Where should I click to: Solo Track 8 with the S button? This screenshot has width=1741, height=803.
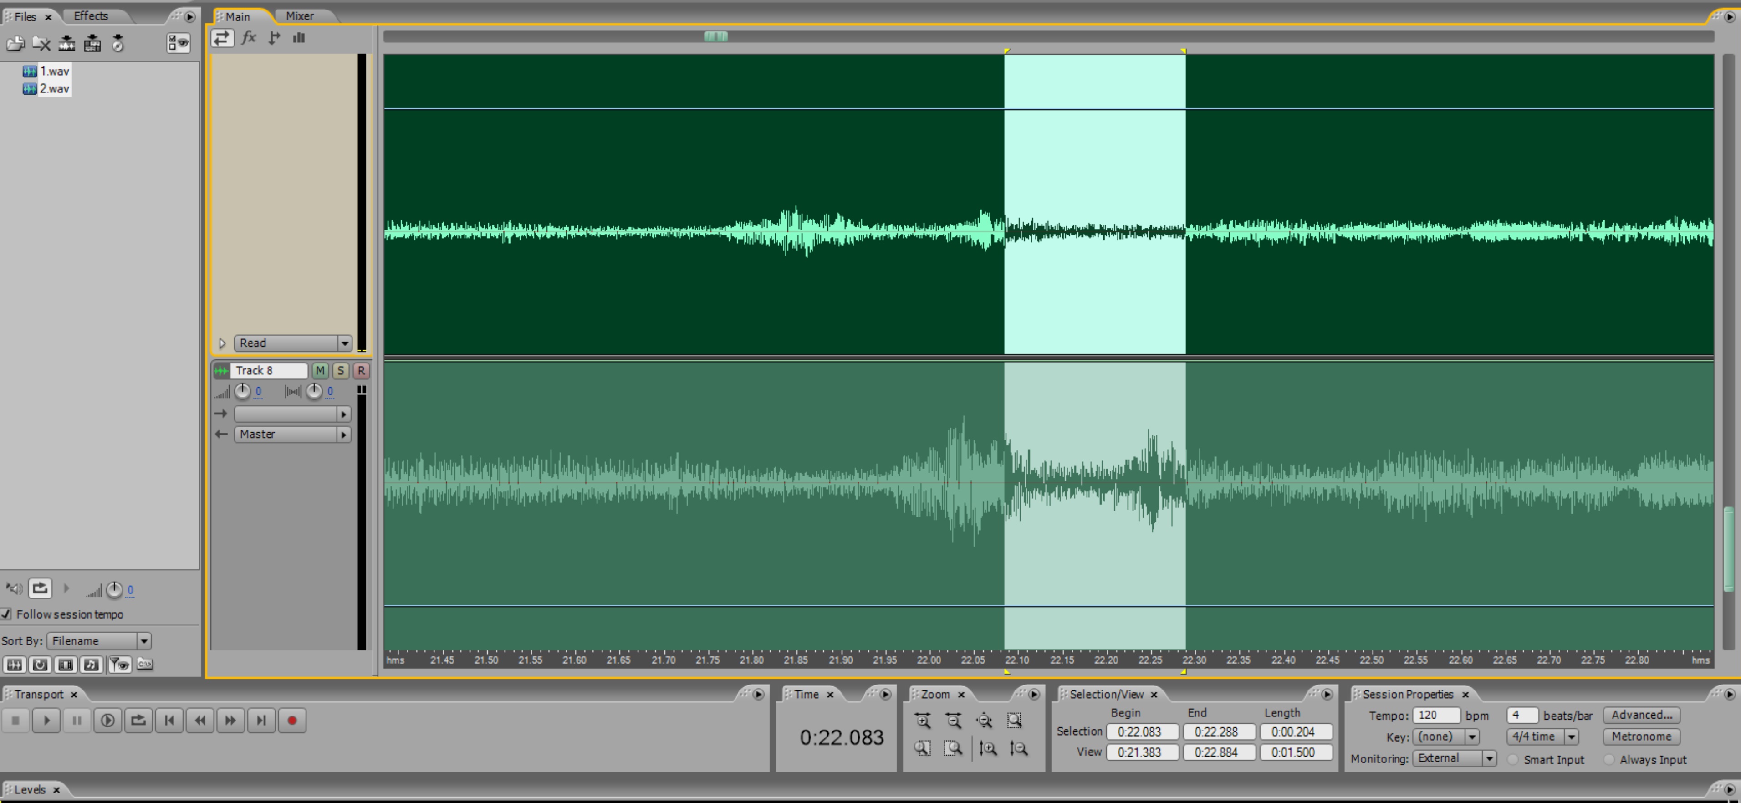341,370
